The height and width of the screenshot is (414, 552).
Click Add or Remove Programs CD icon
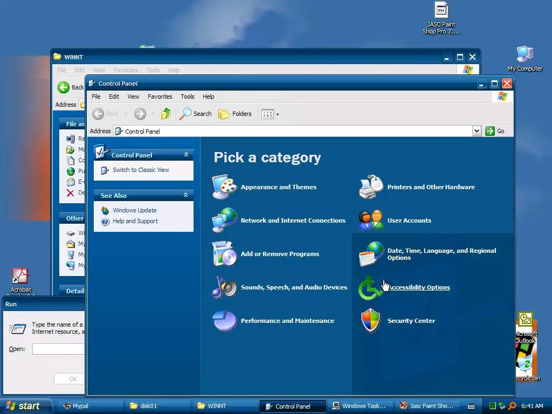point(224,254)
